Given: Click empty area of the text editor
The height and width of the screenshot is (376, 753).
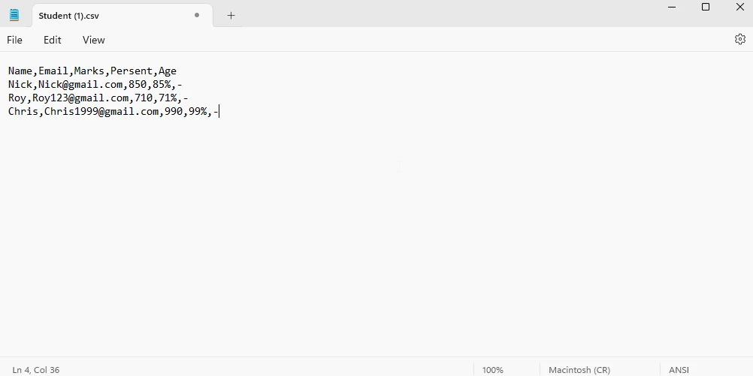Looking at the screenshot, I should 376,248.
